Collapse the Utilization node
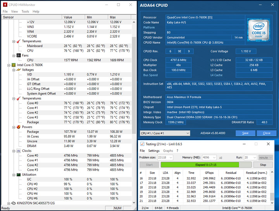Image resolution: width=279 pixels, height=211 pixels. coord(14,175)
